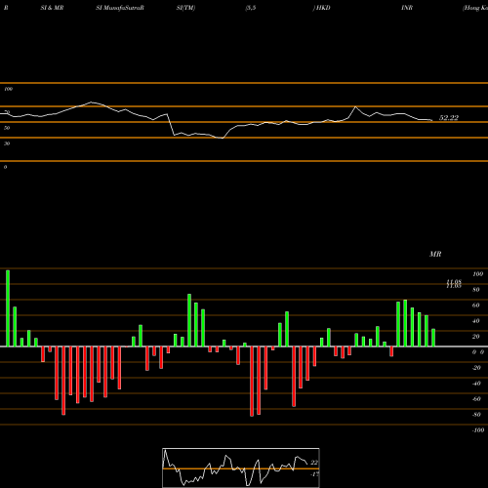The width and height of the screenshot is (488, 488).
Task: Open the mini line chart thumbnail
Action: tap(241, 468)
